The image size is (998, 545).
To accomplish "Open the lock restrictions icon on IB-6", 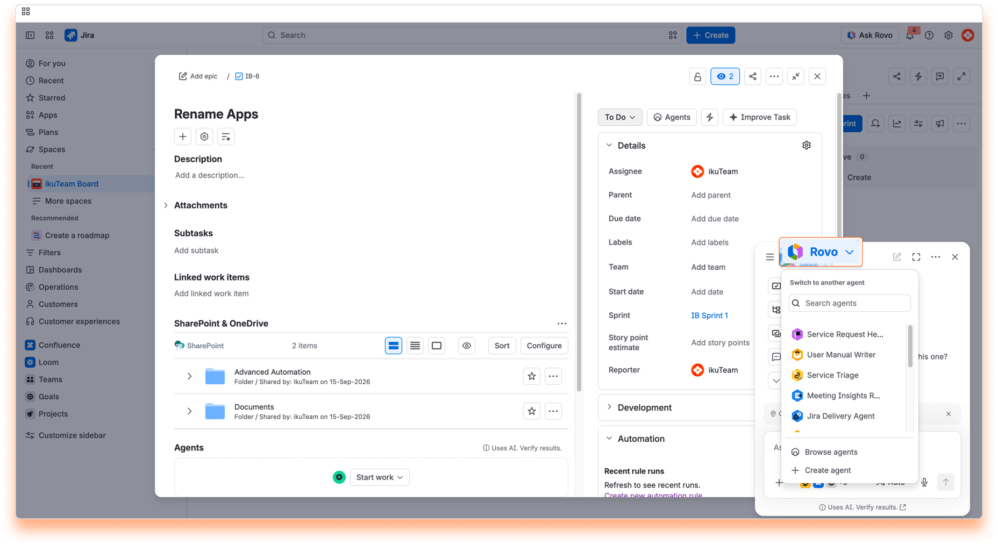I will pos(697,76).
